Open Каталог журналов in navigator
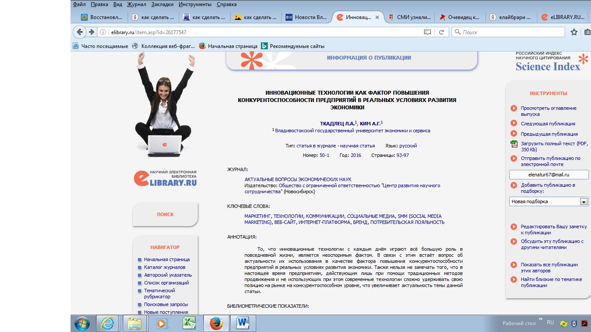 pos(164,267)
